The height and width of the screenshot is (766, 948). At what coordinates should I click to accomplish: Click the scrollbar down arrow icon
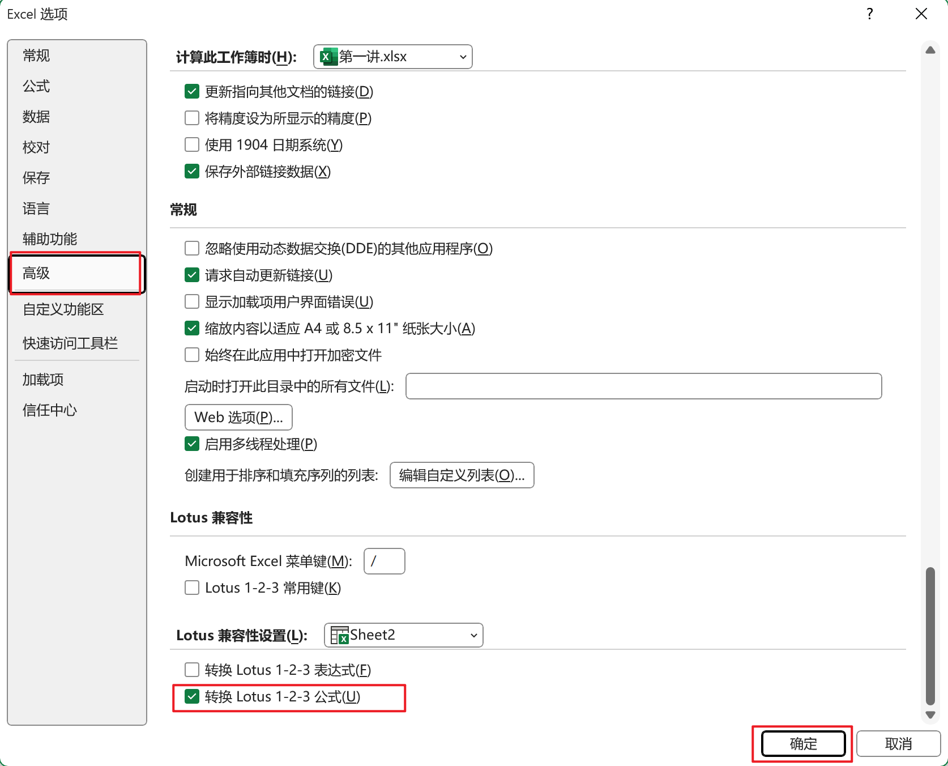929,715
